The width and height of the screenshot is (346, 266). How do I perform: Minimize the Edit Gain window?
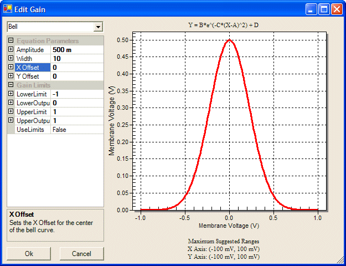tap(311, 9)
